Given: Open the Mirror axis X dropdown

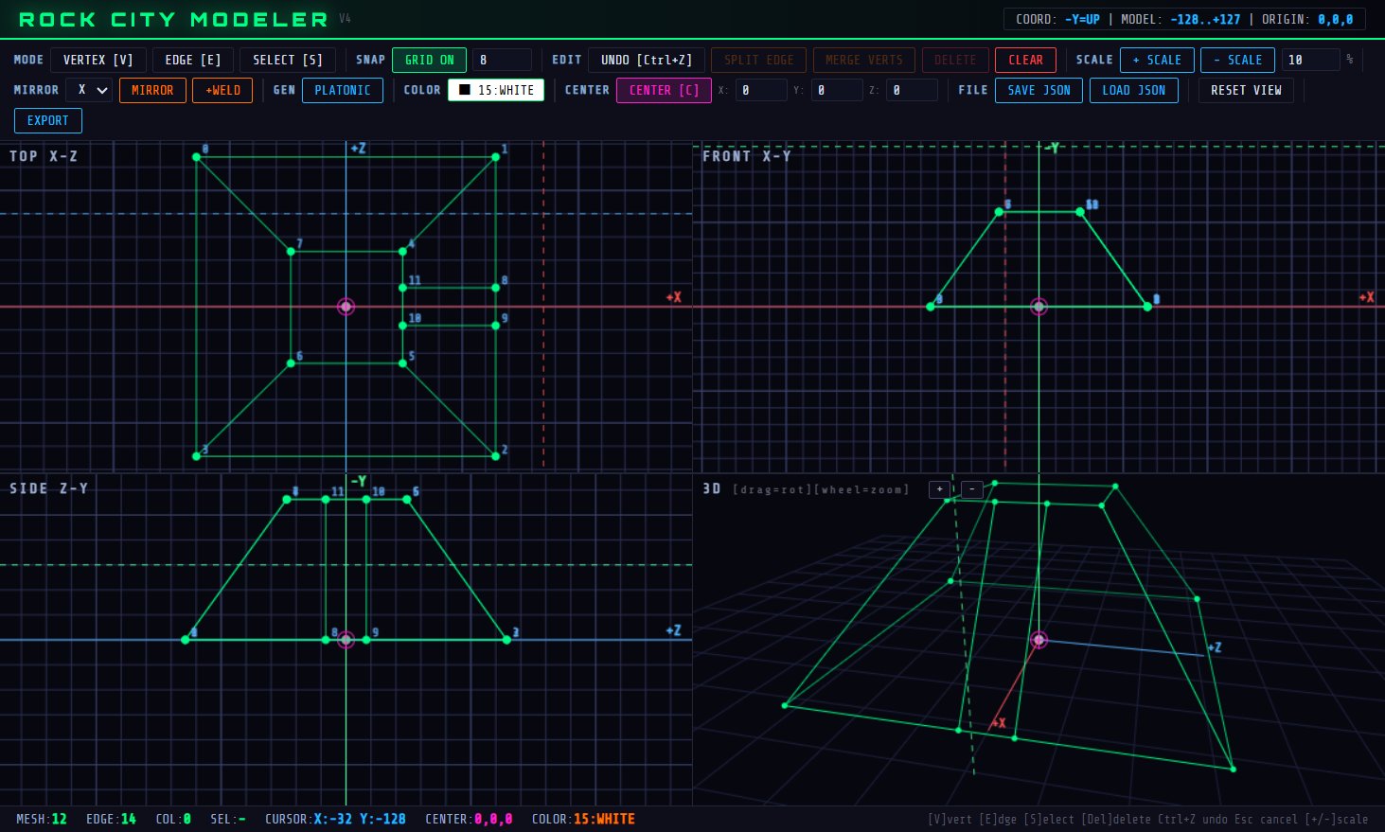Looking at the screenshot, I should click(x=92, y=90).
